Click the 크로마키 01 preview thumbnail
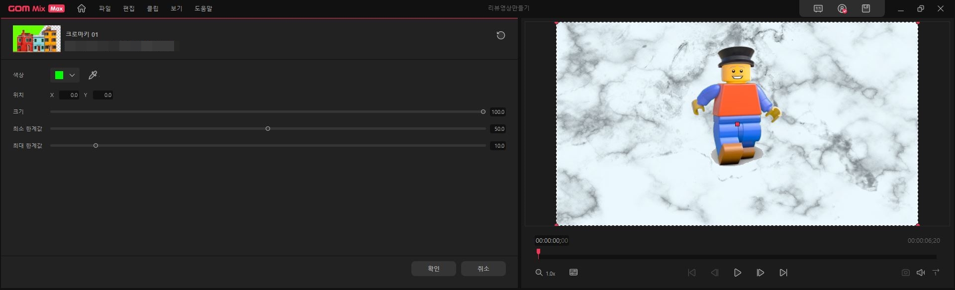This screenshot has width=955, height=290. [x=37, y=39]
